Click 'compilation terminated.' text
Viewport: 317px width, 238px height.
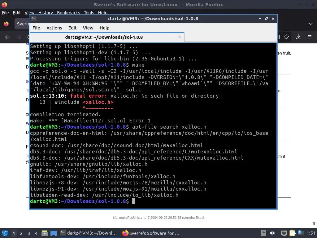(x=65, y=114)
